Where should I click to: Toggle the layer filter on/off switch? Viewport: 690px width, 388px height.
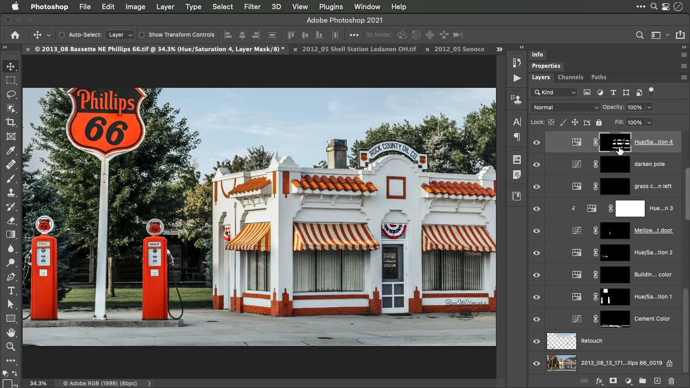651,91
